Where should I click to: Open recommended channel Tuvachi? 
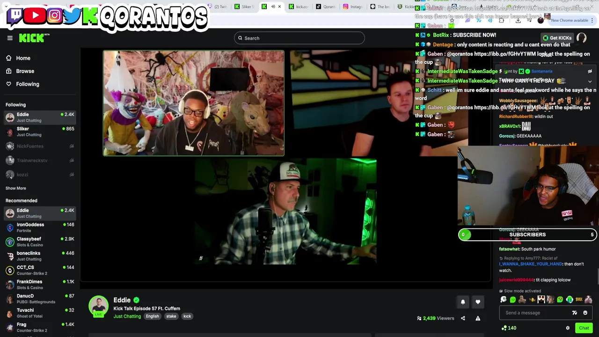(40, 313)
